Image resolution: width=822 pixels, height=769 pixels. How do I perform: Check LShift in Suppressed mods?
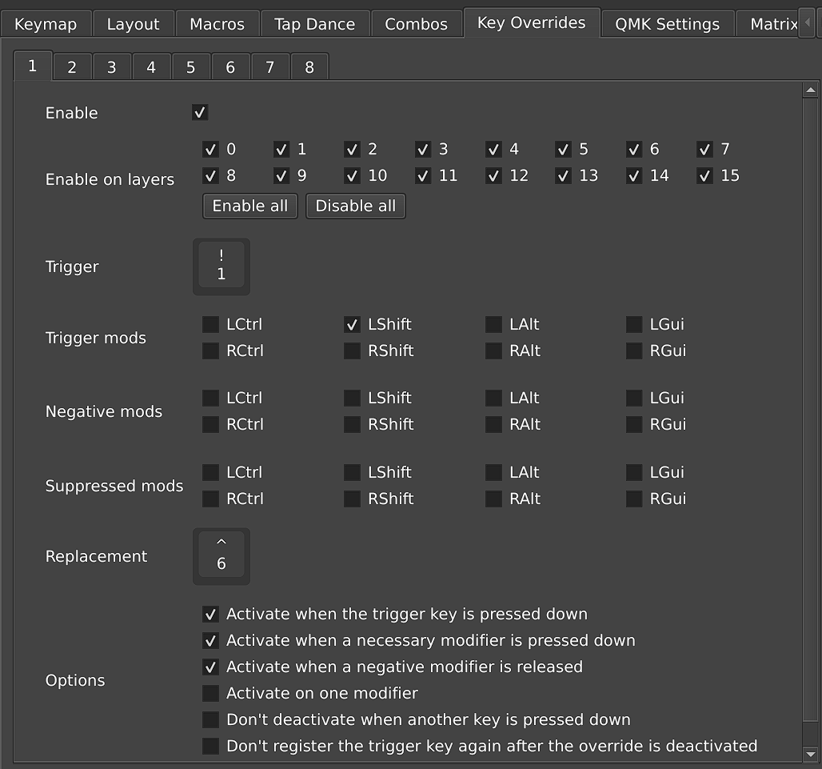[353, 473]
